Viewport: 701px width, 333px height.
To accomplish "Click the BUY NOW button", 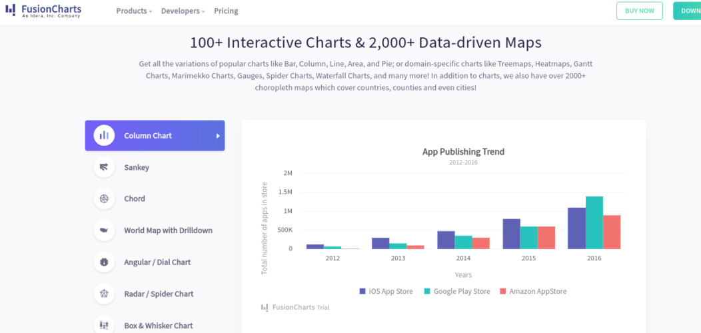I will coord(639,11).
